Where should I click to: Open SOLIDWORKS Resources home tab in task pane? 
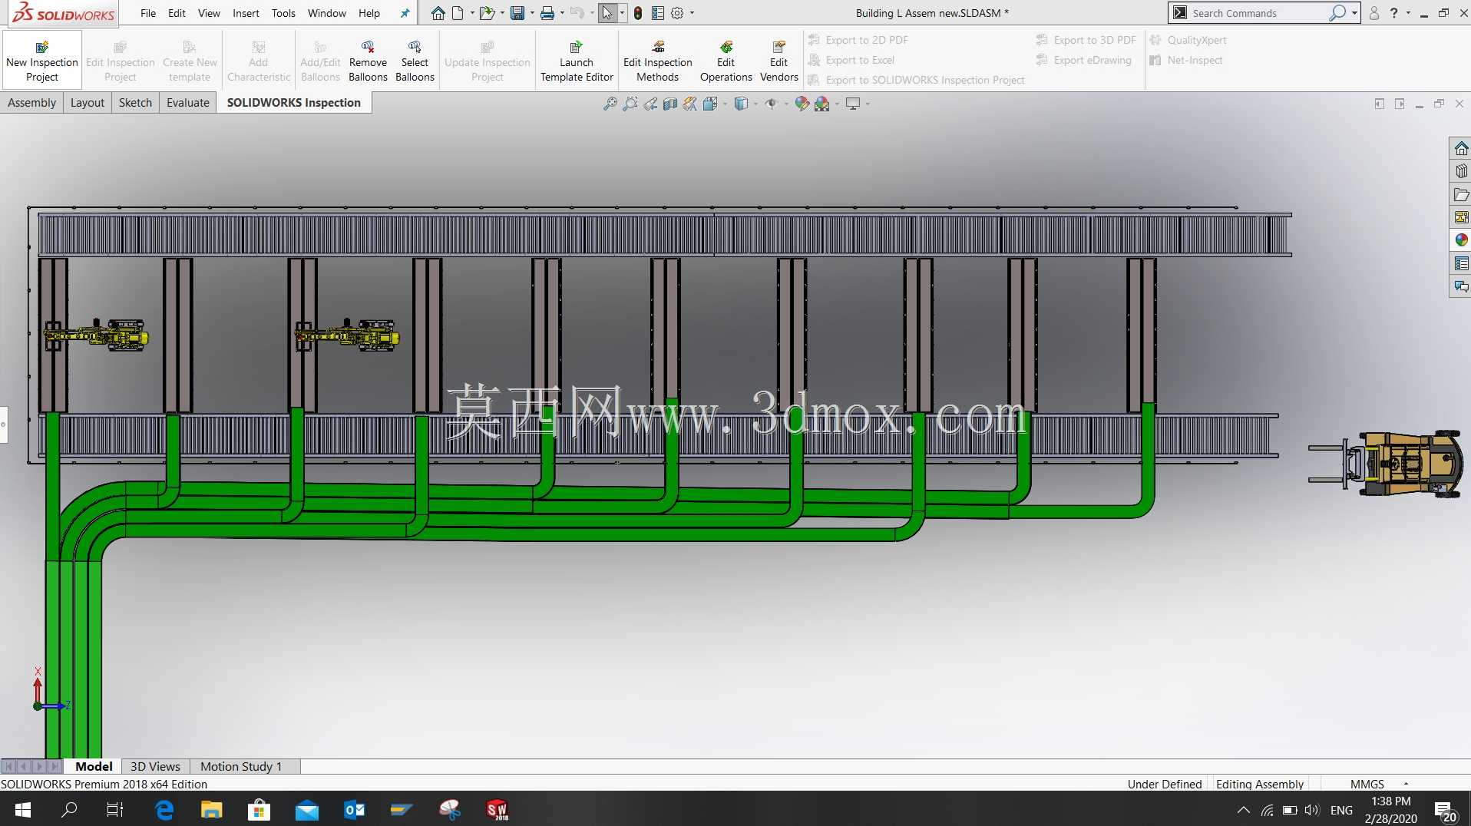[1461, 148]
